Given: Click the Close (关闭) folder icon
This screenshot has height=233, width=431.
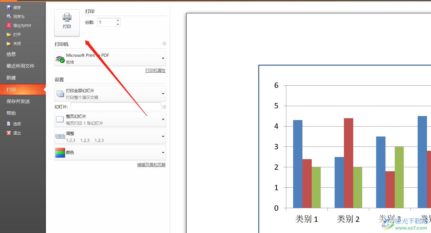Looking at the screenshot, I should pos(9,43).
